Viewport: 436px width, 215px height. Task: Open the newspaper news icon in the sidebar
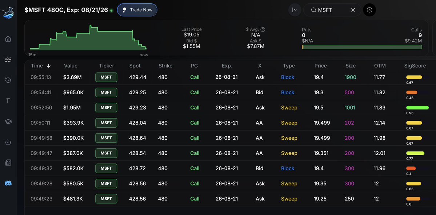click(x=8, y=162)
